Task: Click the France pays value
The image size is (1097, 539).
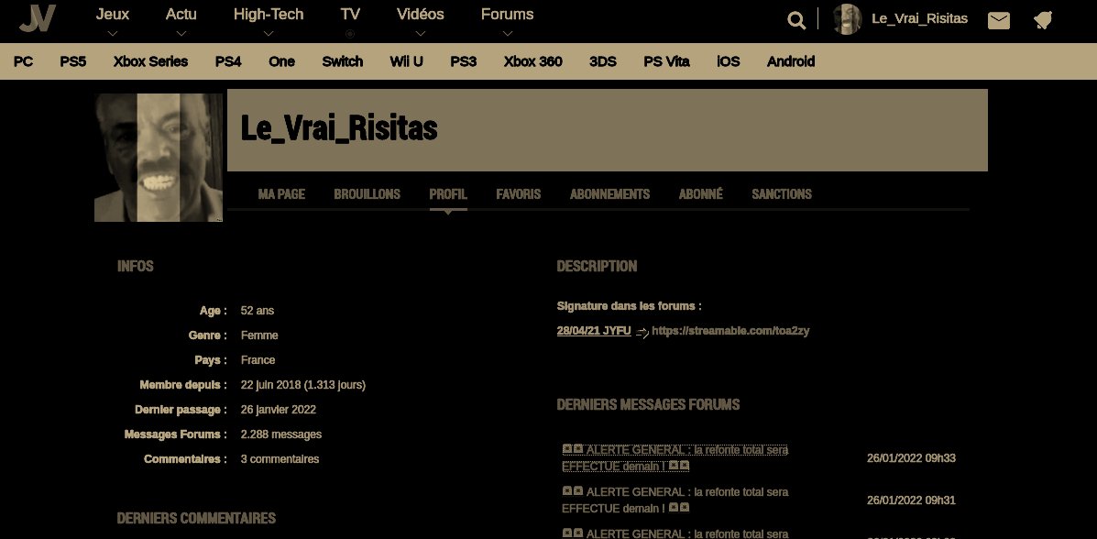Action: pos(258,360)
